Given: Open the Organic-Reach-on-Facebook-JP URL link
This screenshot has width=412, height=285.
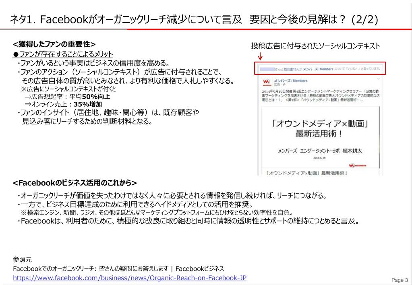Looking at the screenshot, I should [130, 278].
